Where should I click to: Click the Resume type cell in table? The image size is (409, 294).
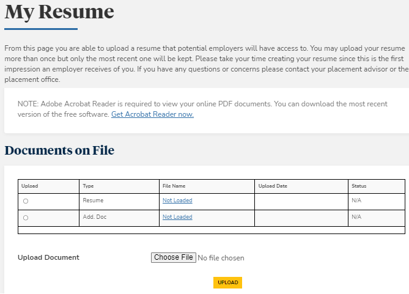[93, 200]
